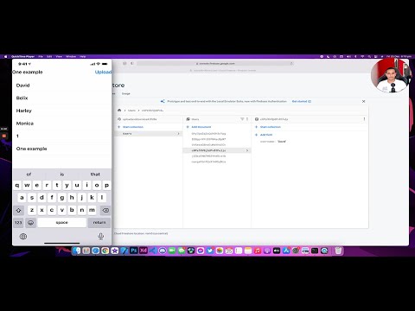Open QuickTime Player from the Dock
The width and height of the screenshot is (415, 311).
324,251
